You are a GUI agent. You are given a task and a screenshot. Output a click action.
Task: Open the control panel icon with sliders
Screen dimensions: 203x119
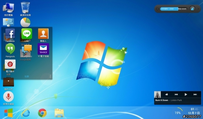point(9,22)
